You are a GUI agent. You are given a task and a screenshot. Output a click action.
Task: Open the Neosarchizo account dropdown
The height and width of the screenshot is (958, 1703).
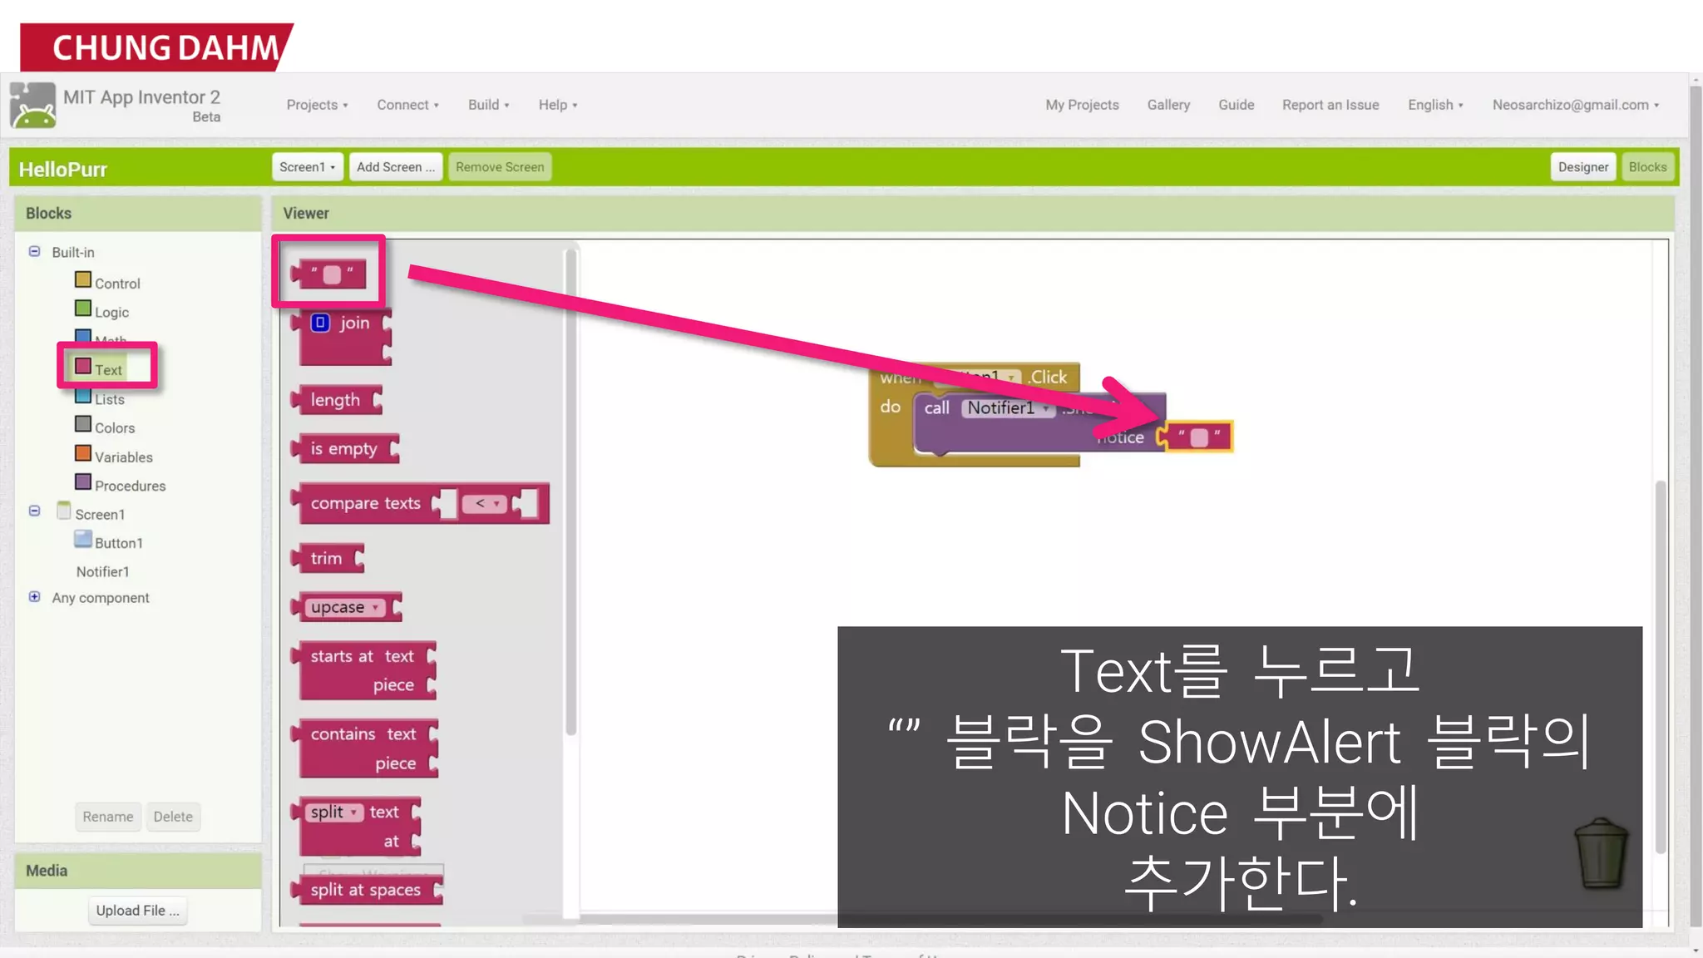(x=1575, y=105)
